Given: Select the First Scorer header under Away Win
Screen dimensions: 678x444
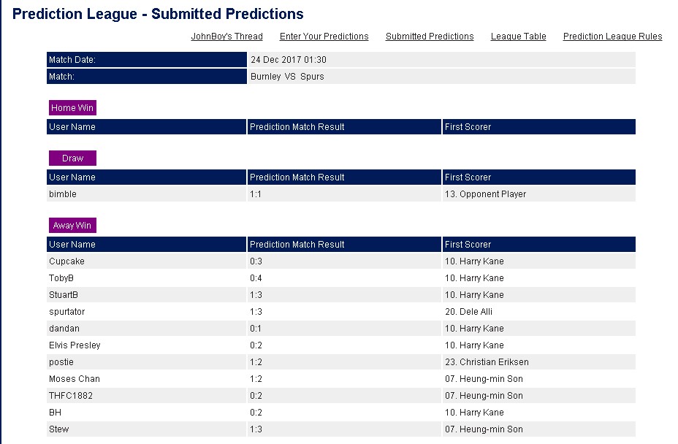Looking at the screenshot, I should coord(538,244).
